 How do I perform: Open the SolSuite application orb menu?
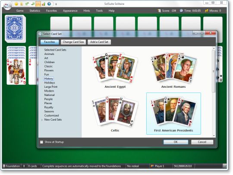[7, 6]
